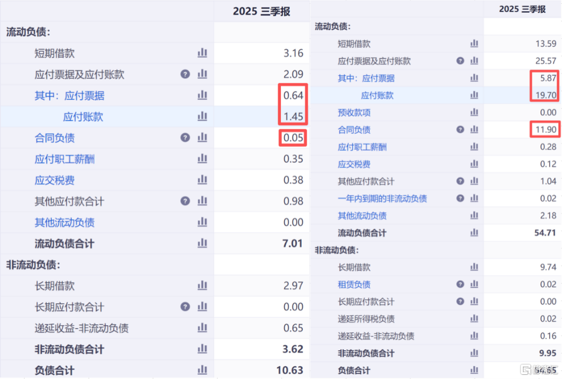Screen dimensions: 562x379
Task: Open chart for 预收款项 in right table
Action: [x=474, y=112]
